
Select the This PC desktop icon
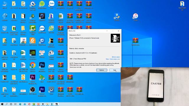point(5,5)
